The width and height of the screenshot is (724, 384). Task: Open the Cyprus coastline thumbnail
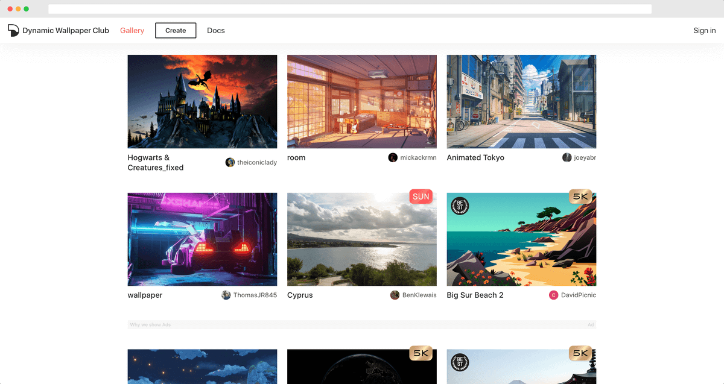click(362, 239)
